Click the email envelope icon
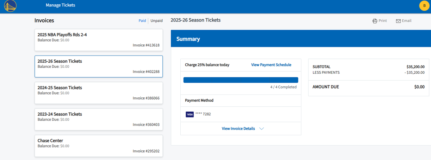 click(398, 21)
